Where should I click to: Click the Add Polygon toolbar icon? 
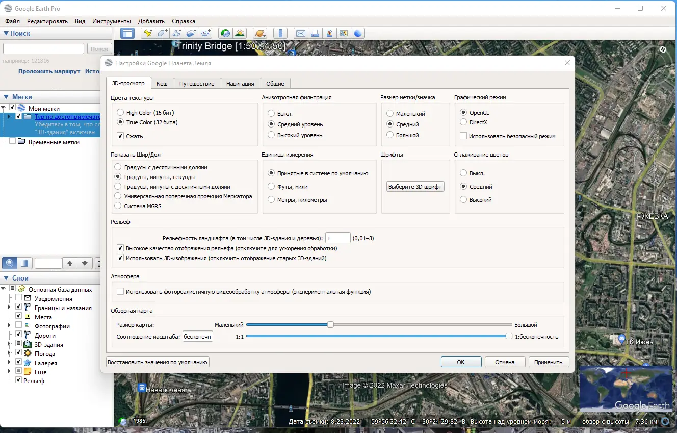click(x=162, y=33)
